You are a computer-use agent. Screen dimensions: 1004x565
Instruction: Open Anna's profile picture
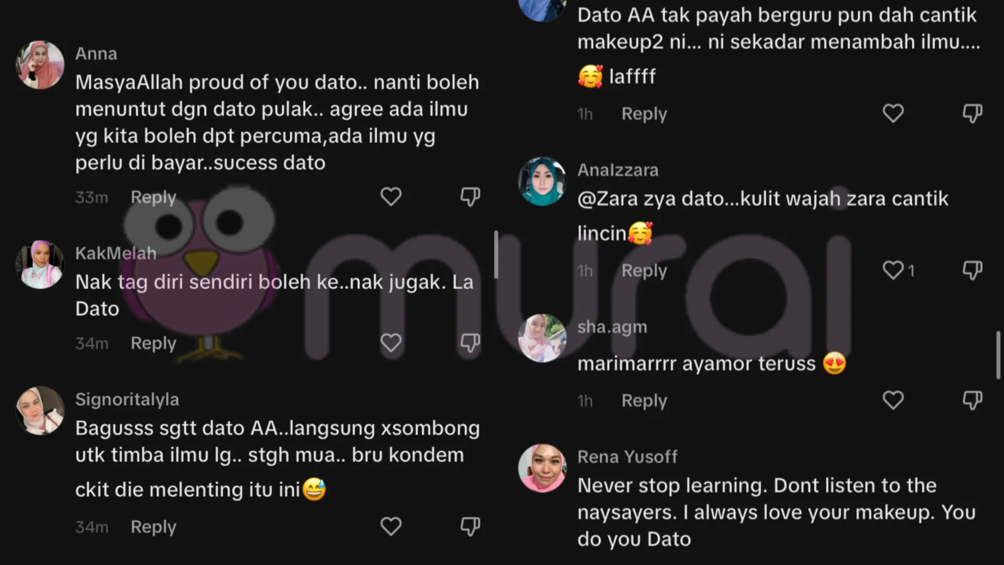click(40, 65)
